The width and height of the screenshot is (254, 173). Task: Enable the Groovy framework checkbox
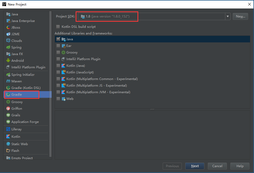coord(58,52)
